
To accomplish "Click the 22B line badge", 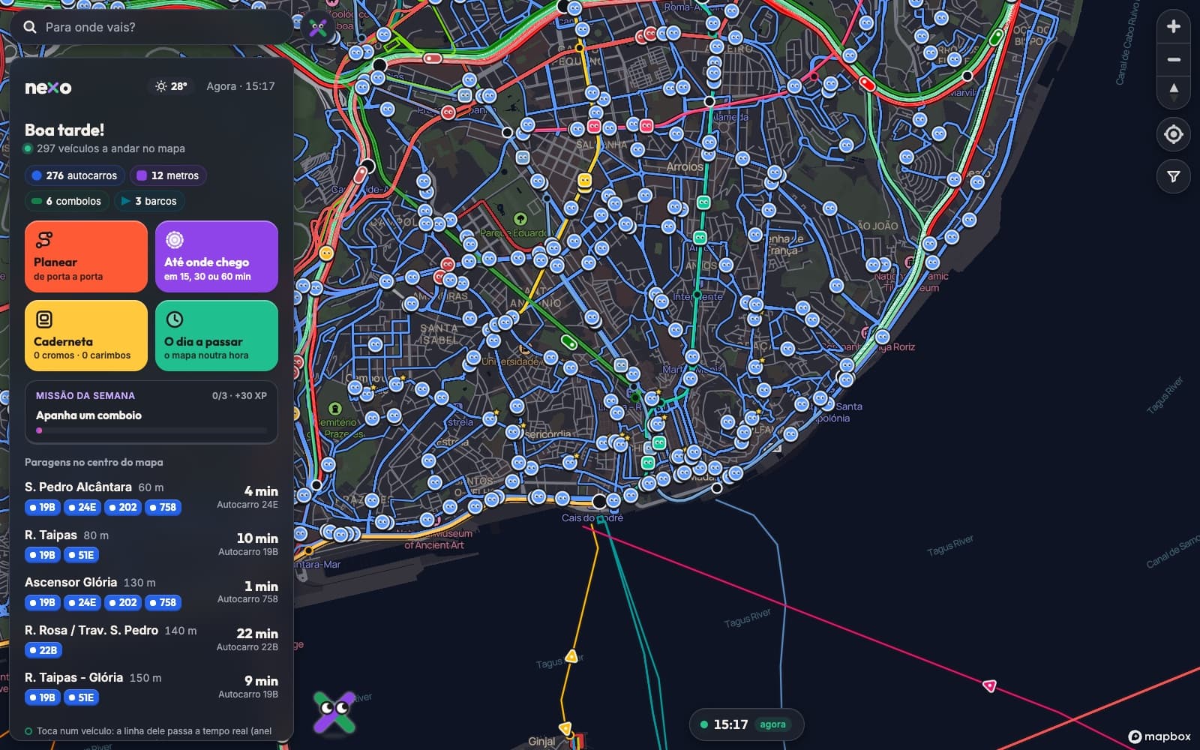I will (43, 650).
